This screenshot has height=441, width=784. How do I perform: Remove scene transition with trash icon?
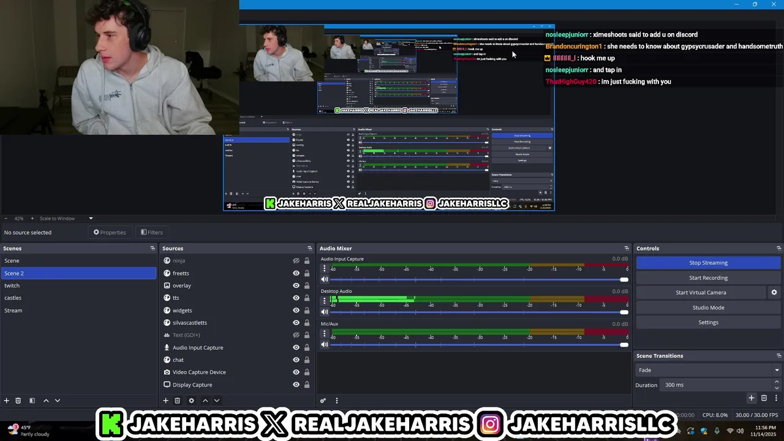pyautogui.click(x=764, y=398)
